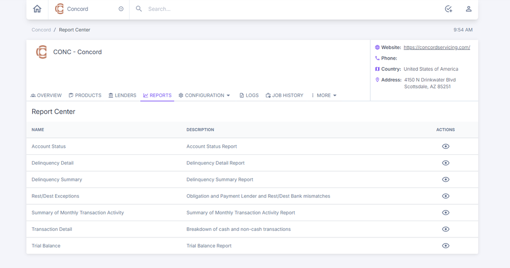Click the Delinquency Detail report name

(x=53, y=163)
